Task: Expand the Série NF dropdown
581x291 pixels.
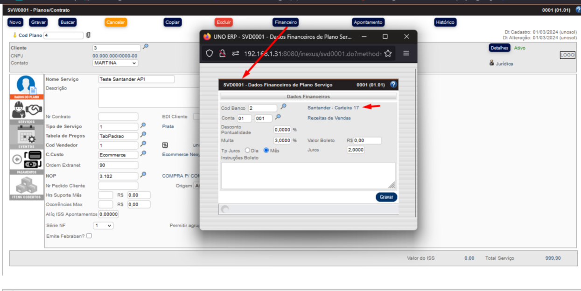Action: [x=103, y=226]
